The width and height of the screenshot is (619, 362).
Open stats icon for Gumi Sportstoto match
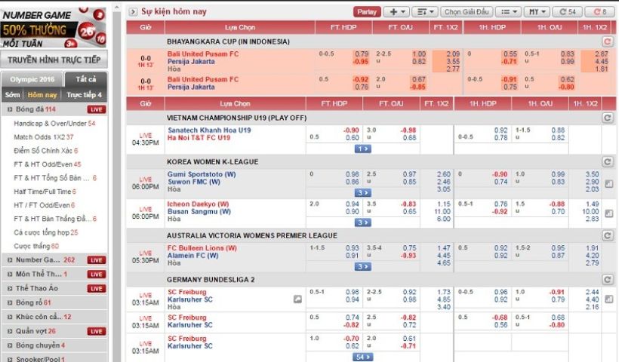pos(608,183)
